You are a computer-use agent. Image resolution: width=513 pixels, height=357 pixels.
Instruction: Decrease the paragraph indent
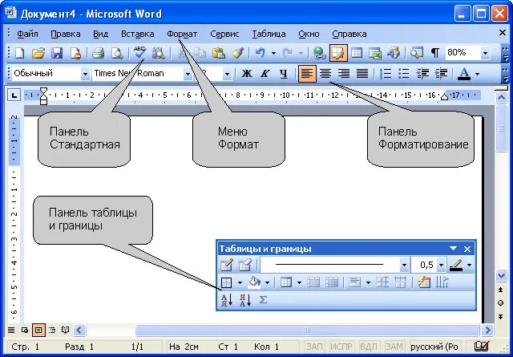pos(422,73)
